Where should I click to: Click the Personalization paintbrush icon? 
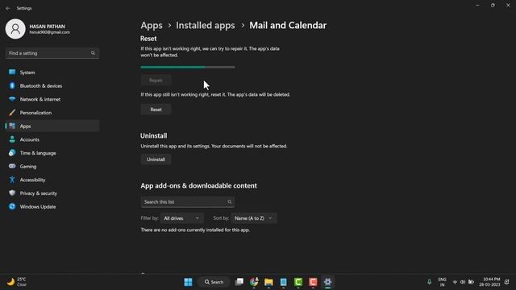click(x=12, y=113)
